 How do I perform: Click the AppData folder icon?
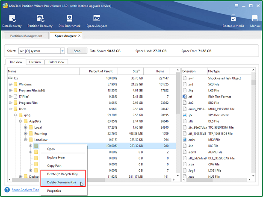[26, 121]
